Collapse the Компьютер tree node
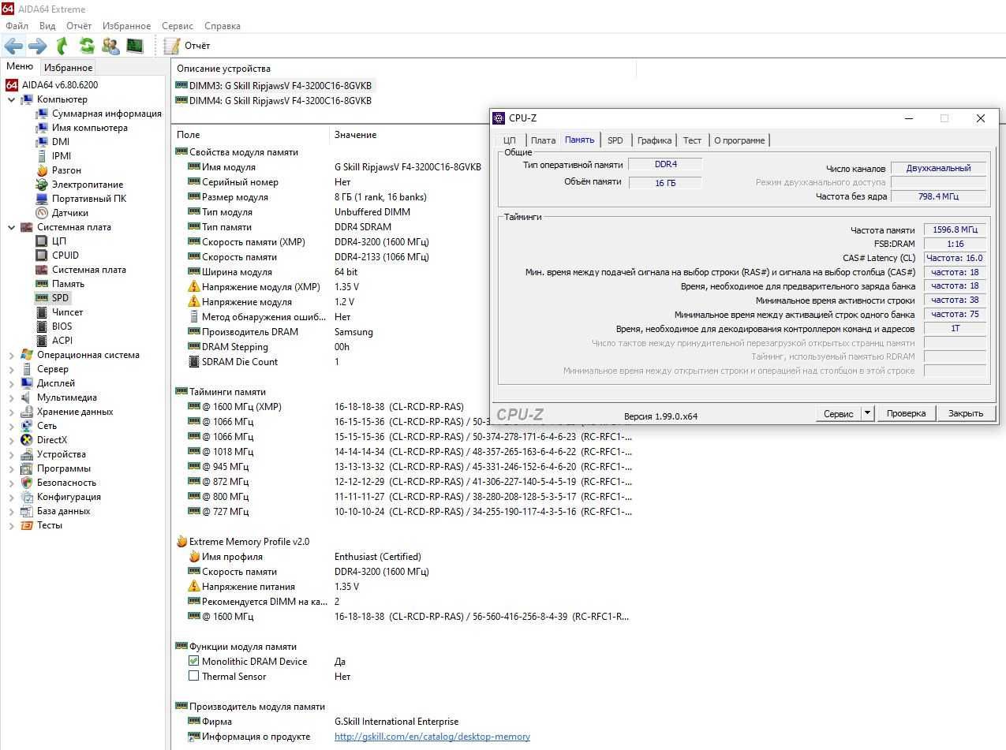 tap(11, 99)
